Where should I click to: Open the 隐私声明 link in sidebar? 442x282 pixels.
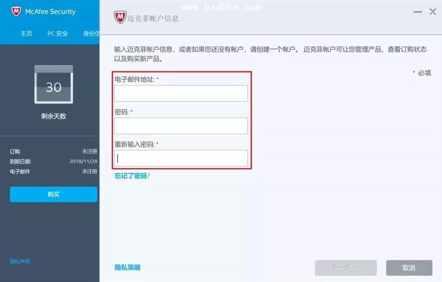coord(20,261)
